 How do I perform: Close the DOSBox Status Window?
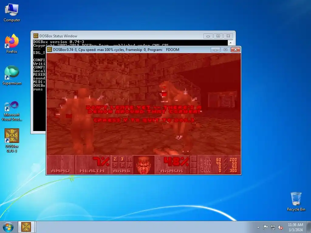pyautogui.click(x=228, y=36)
